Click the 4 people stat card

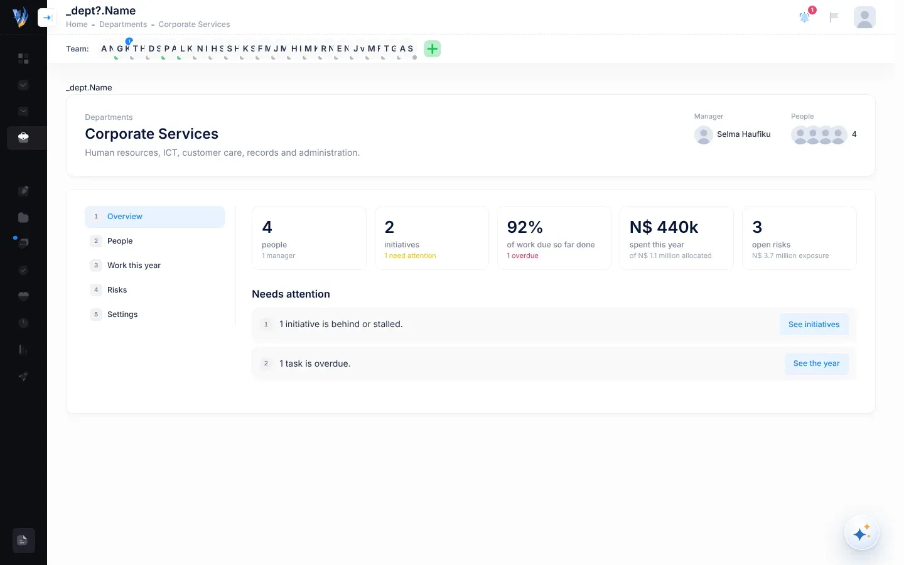(309, 238)
